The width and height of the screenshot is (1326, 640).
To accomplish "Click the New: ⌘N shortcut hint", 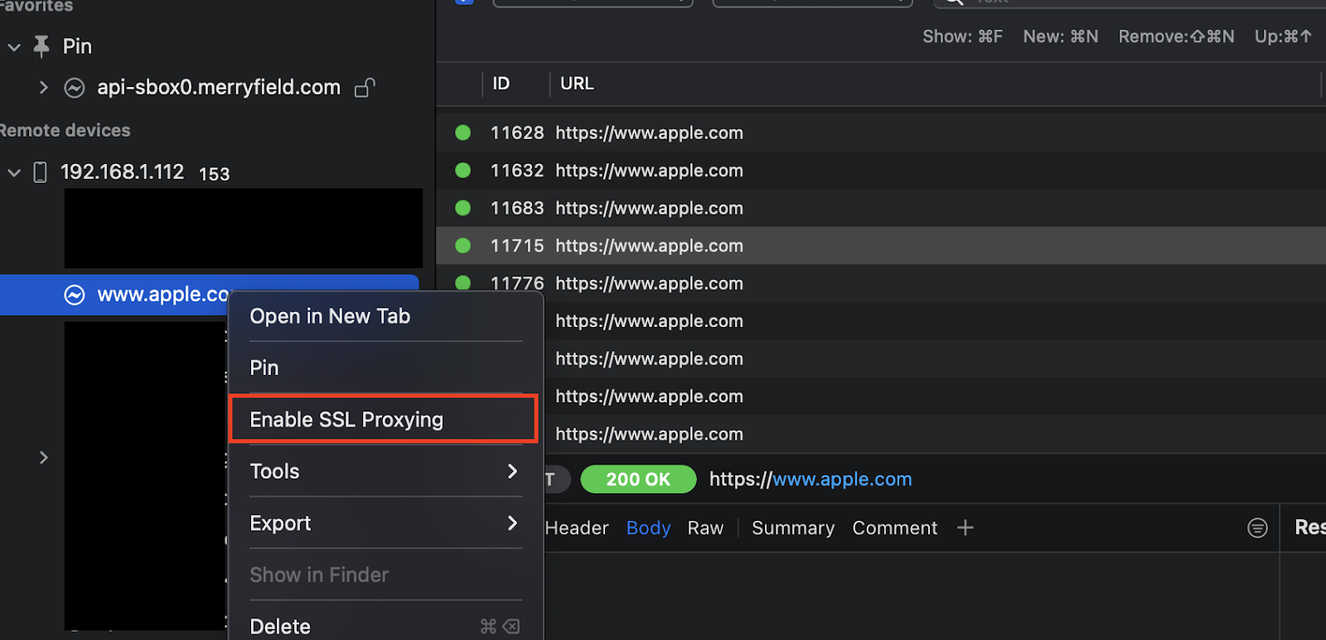I will coord(1061,36).
